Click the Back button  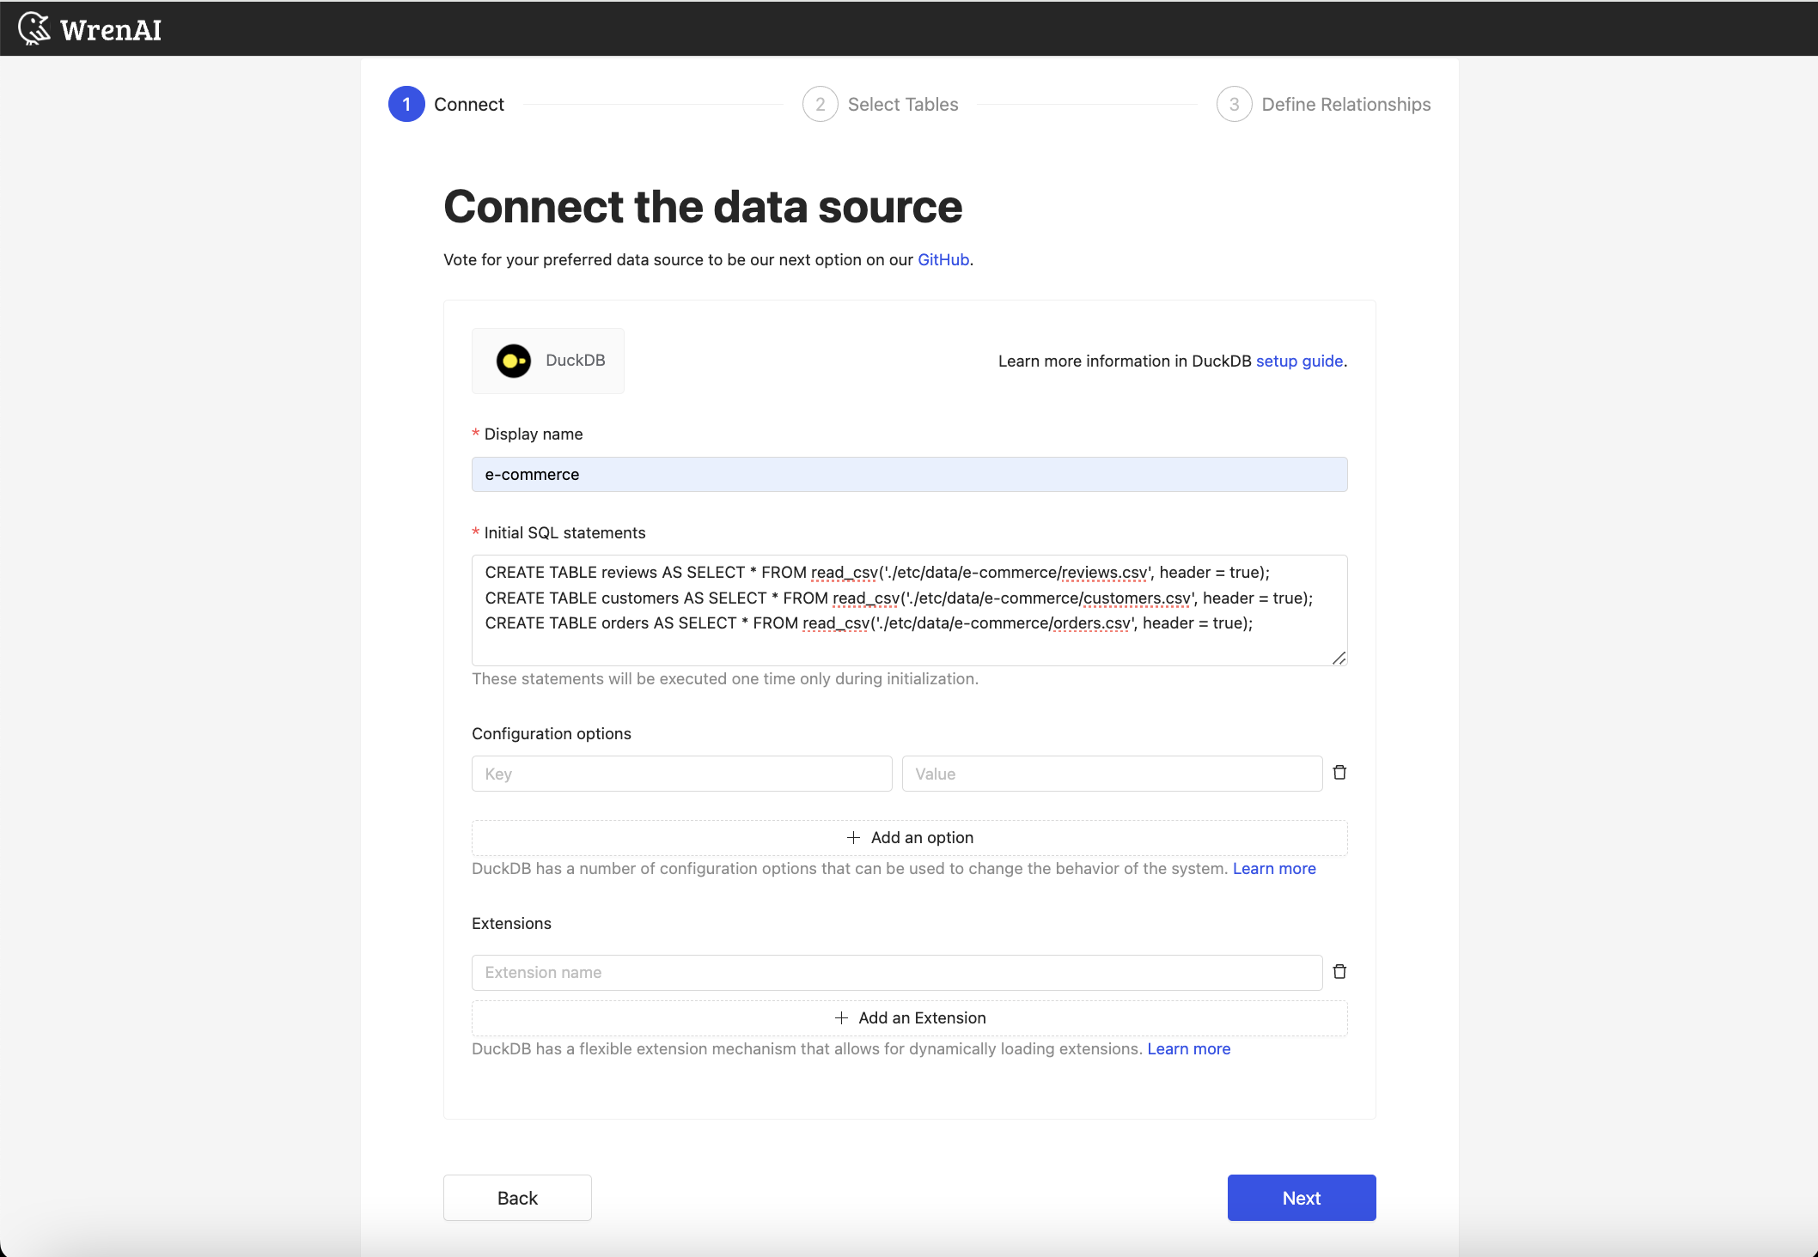click(x=517, y=1198)
